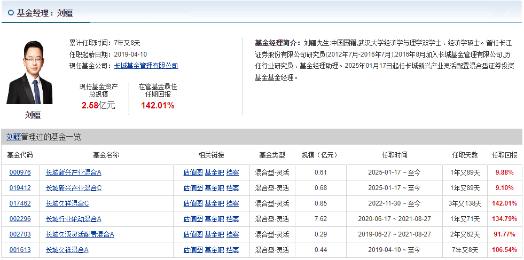Open 档案 for 长城久祥混合C

(232, 203)
